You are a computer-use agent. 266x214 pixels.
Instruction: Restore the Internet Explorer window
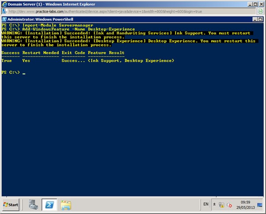(255, 4)
